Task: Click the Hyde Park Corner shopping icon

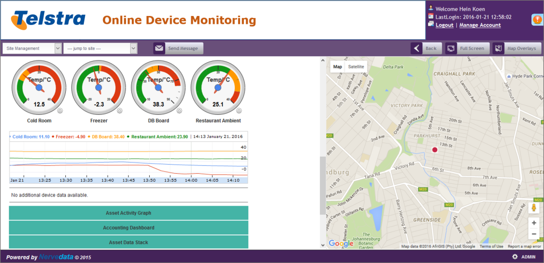Action: 508,75
